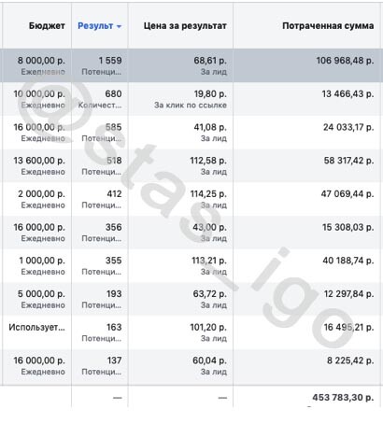Image resolution: width=383 pixels, height=424 pixels.
Task: Click the Потраченная сумма column header
Action: coord(328,26)
